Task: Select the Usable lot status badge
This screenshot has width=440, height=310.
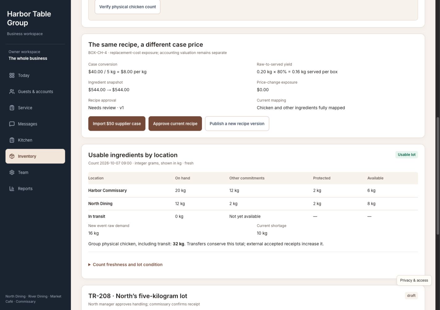Action: pyautogui.click(x=406, y=155)
